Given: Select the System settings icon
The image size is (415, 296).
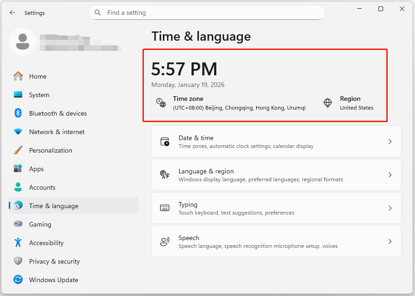Looking at the screenshot, I should (x=18, y=95).
